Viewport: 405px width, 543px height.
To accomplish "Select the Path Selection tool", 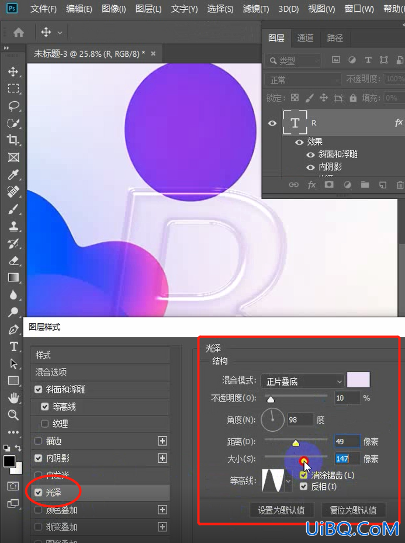I will 13,363.
